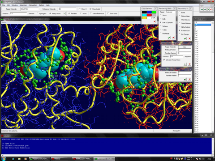Select Random Coil secondary structure
This screenshot has height=161, width=215.
180,30
